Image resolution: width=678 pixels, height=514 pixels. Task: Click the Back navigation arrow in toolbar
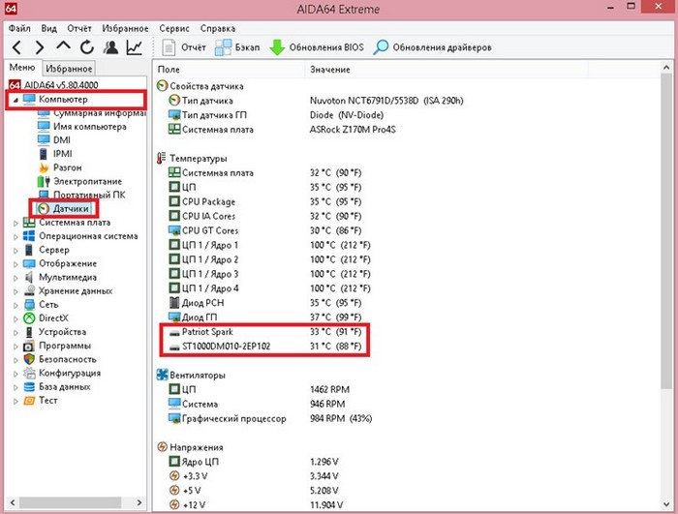click(16, 47)
